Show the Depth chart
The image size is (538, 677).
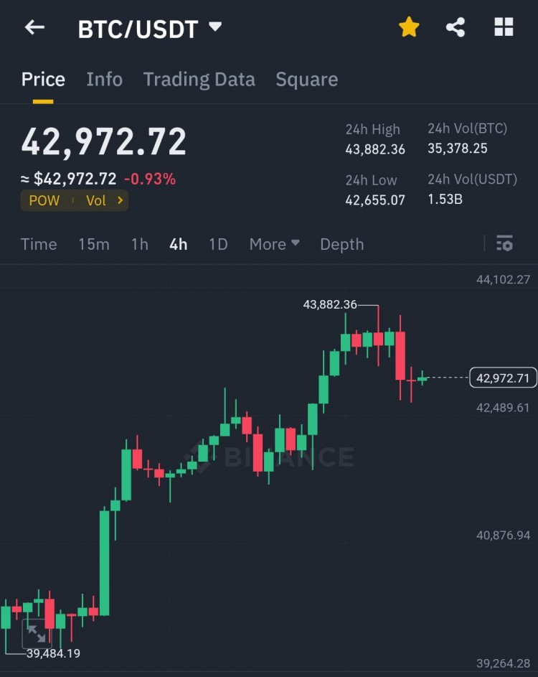[341, 244]
